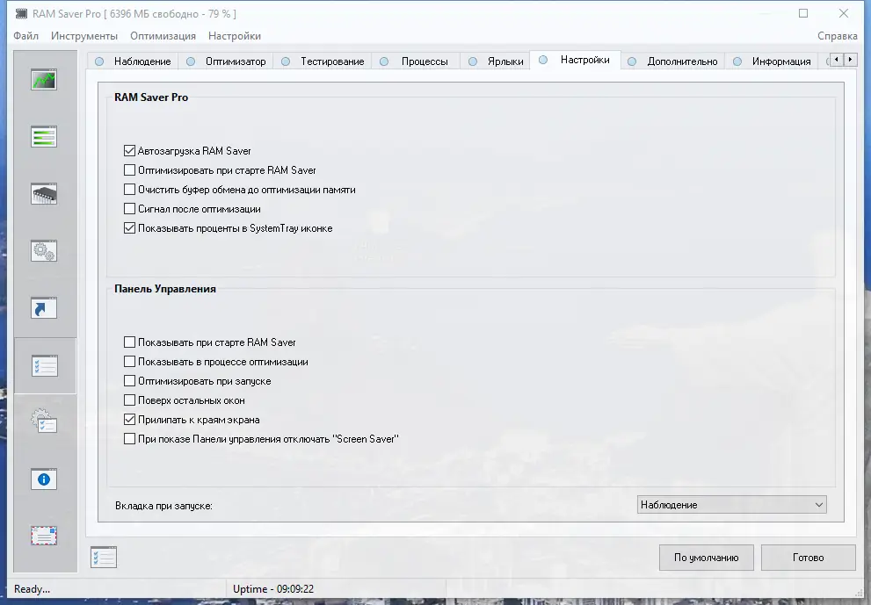Click the checklist icon beside По умолчанию
Screen dimensions: 871x605
point(104,558)
